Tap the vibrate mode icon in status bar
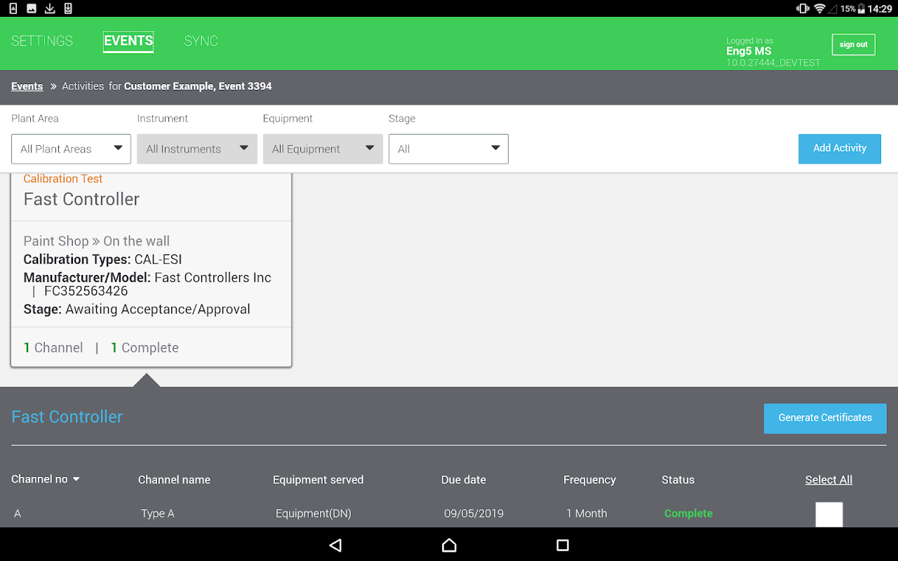 (x=803, y=8)
